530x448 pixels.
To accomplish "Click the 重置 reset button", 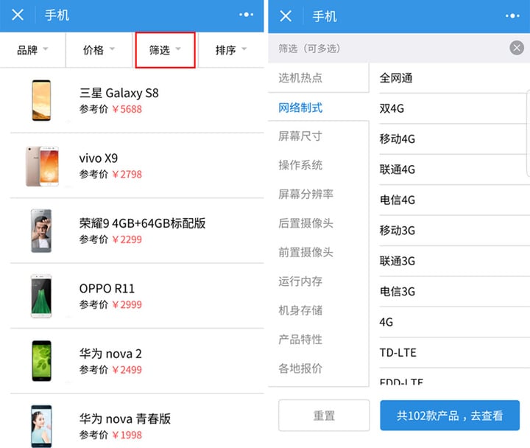I will click(x=324, y=415).
